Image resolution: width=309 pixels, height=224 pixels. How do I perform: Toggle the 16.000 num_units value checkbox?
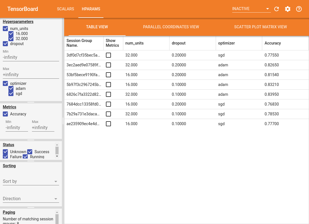11,34
